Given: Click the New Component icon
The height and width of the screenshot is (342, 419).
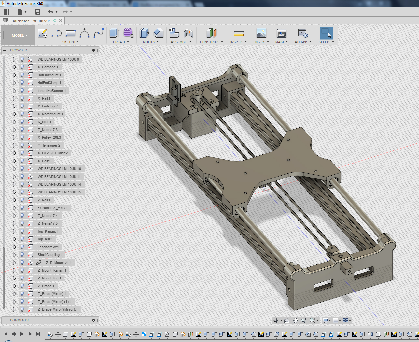Looking at the screenshot, I should 174,33.
